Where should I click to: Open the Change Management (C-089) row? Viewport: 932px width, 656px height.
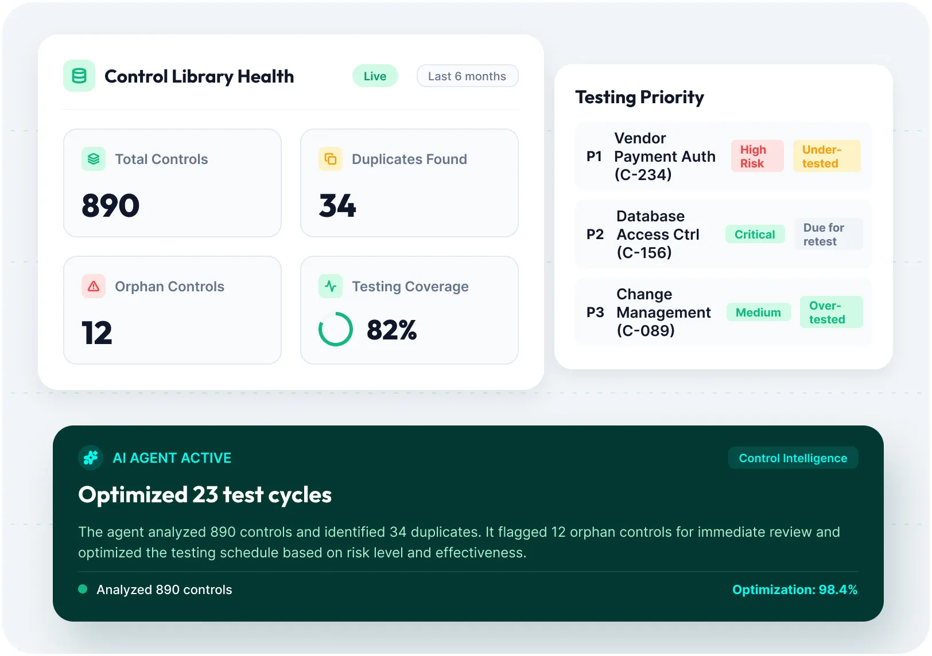coord(723,312)
